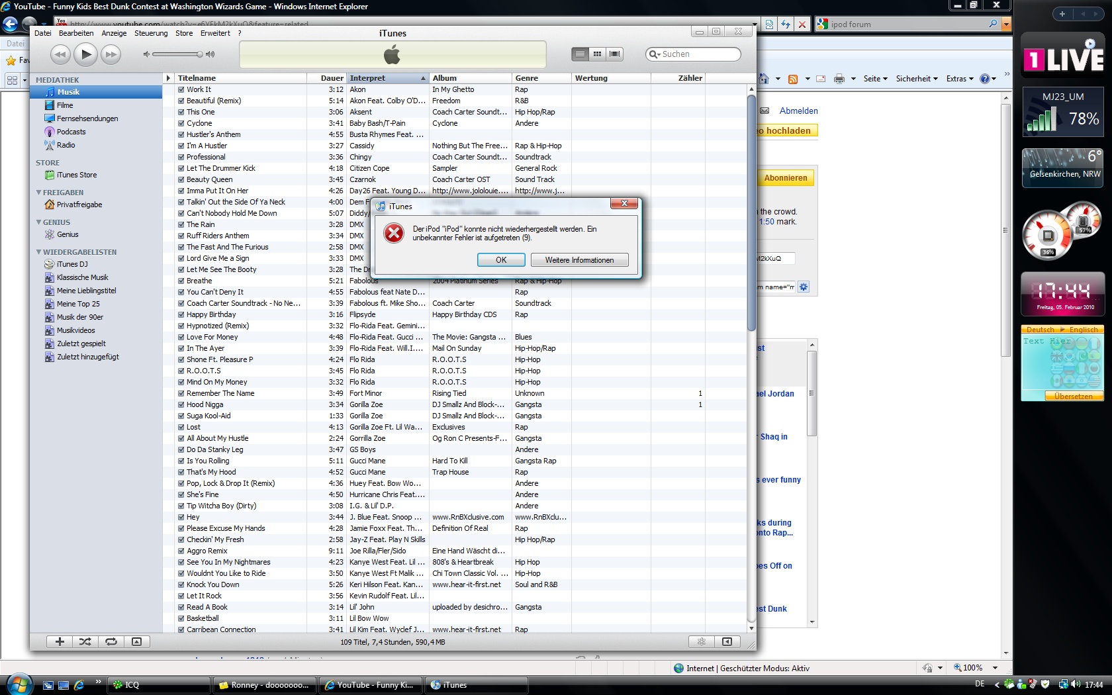Sort songs by Interpret column header

388,78
